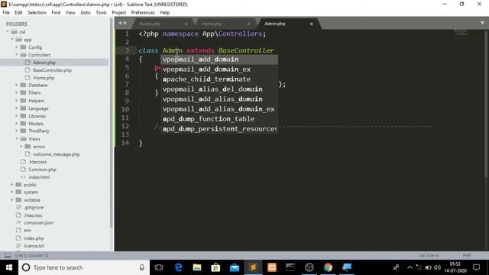The width and height of the screenshot is (489, 275).
Task: Pick vpopmail_alias_del_domain suggestion
Action: (219, 89)
